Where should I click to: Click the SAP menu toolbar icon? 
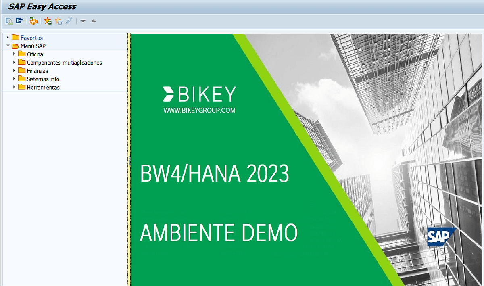19,21
